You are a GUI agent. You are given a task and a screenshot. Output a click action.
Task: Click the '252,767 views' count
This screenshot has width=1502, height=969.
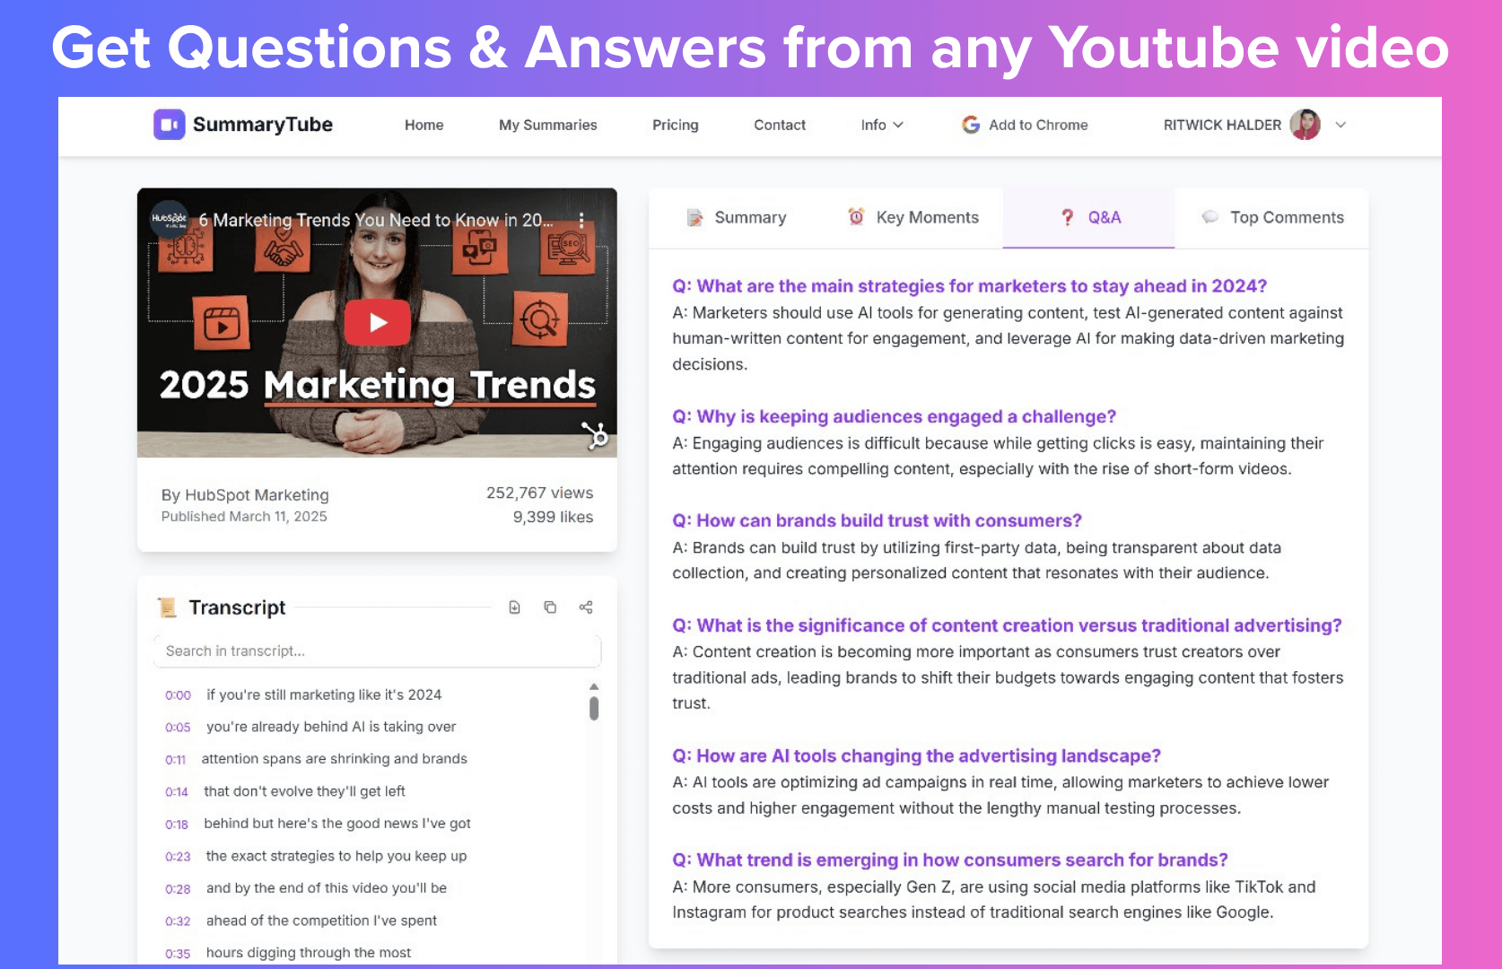tap(539, 493)
